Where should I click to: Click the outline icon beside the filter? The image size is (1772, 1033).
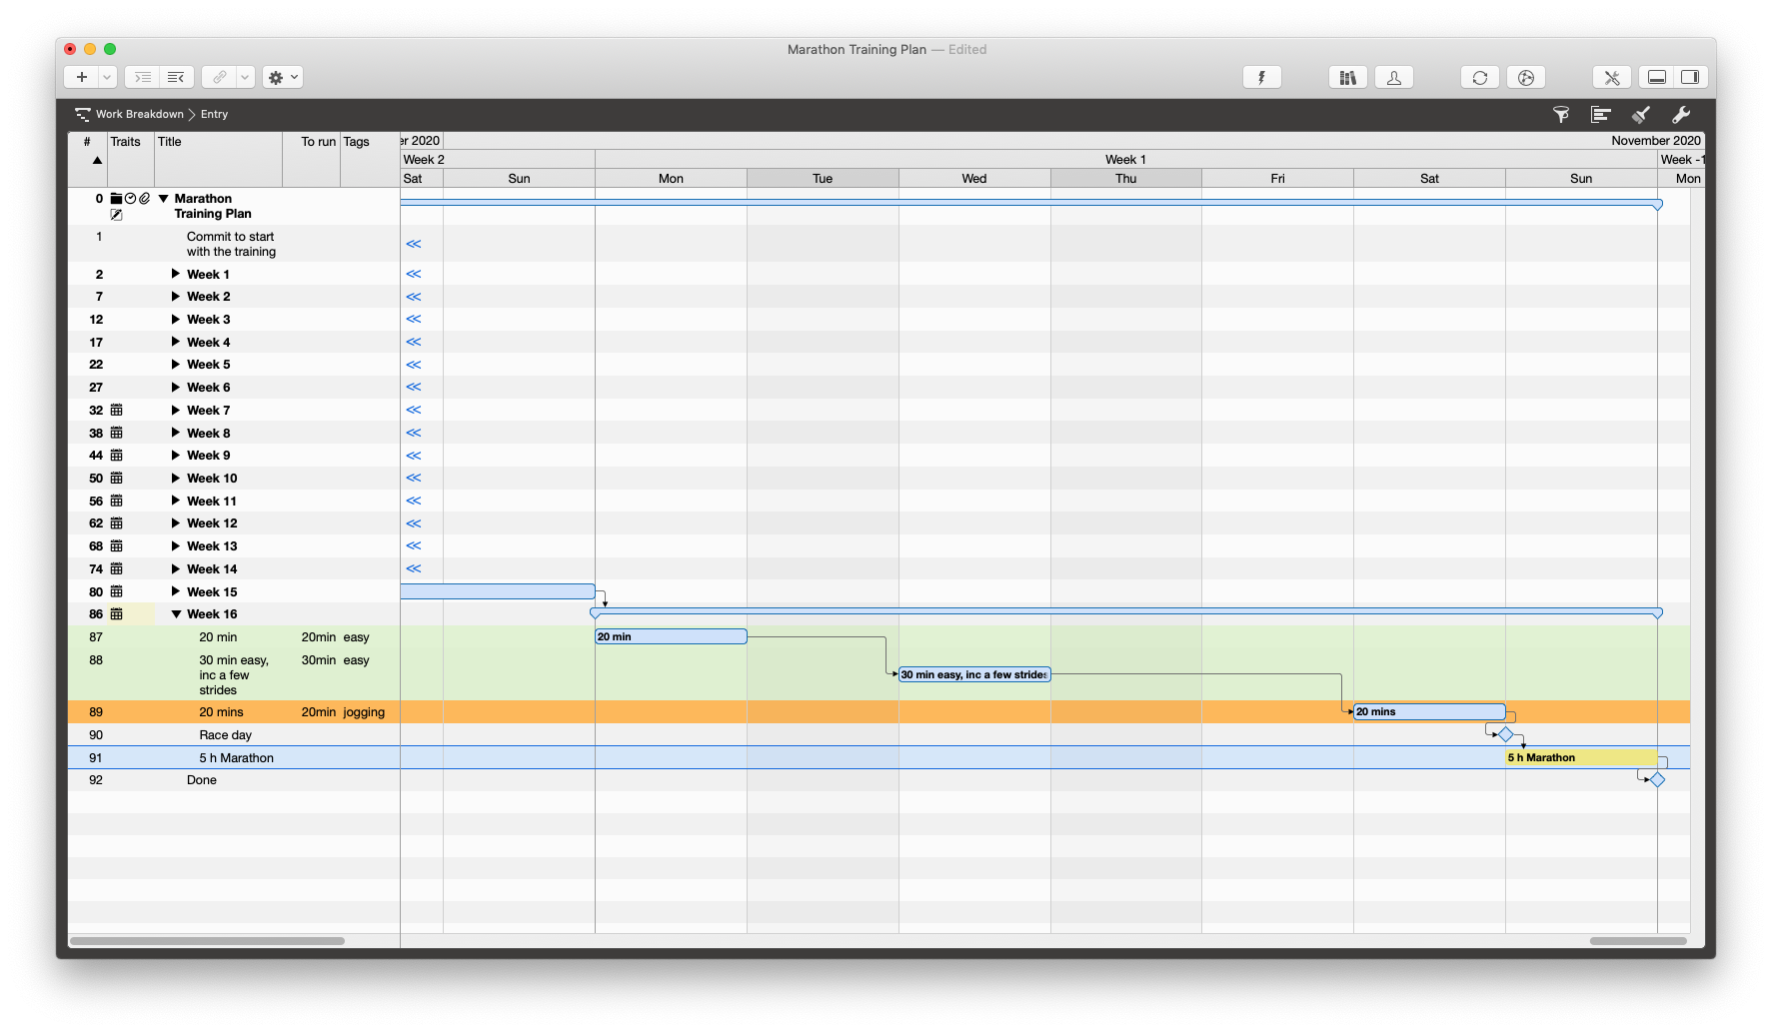(x=1600, y=114)
